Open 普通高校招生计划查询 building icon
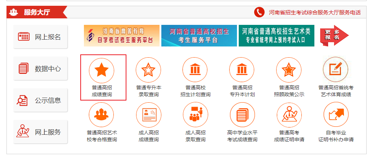The height and width of the screenshot is (156, 372). click(195, 70)
